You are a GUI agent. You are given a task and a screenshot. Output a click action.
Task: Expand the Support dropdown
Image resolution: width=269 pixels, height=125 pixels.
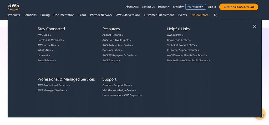point(164,7)
